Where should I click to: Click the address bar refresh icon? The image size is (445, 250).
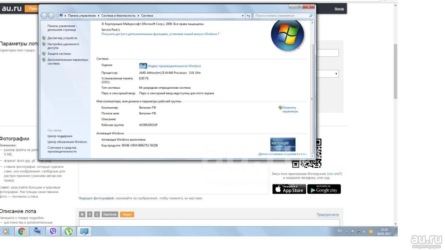(x=249, y=16)
